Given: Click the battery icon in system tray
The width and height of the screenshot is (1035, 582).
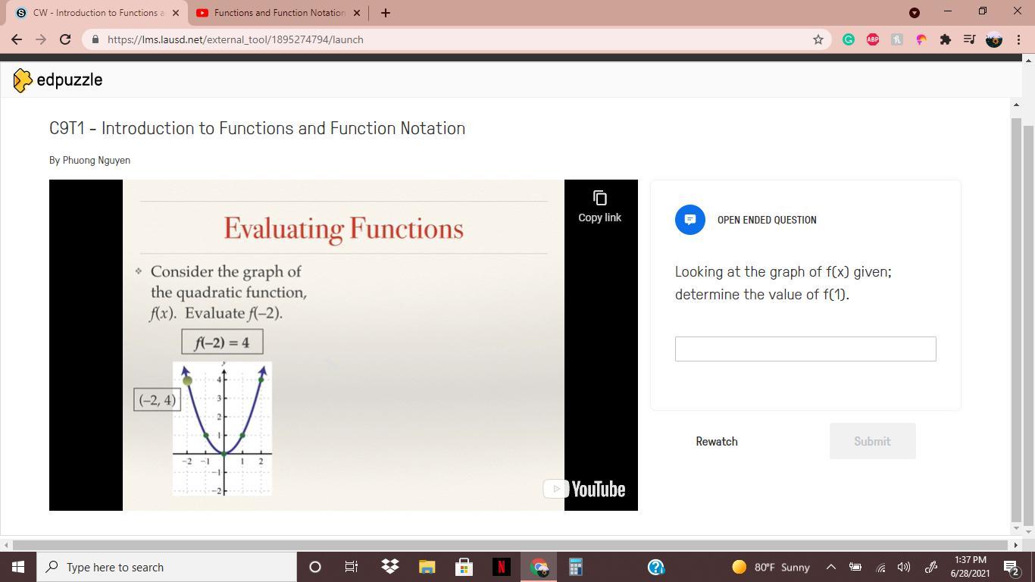Looking at the screenshot, I should tap(855, 567).
